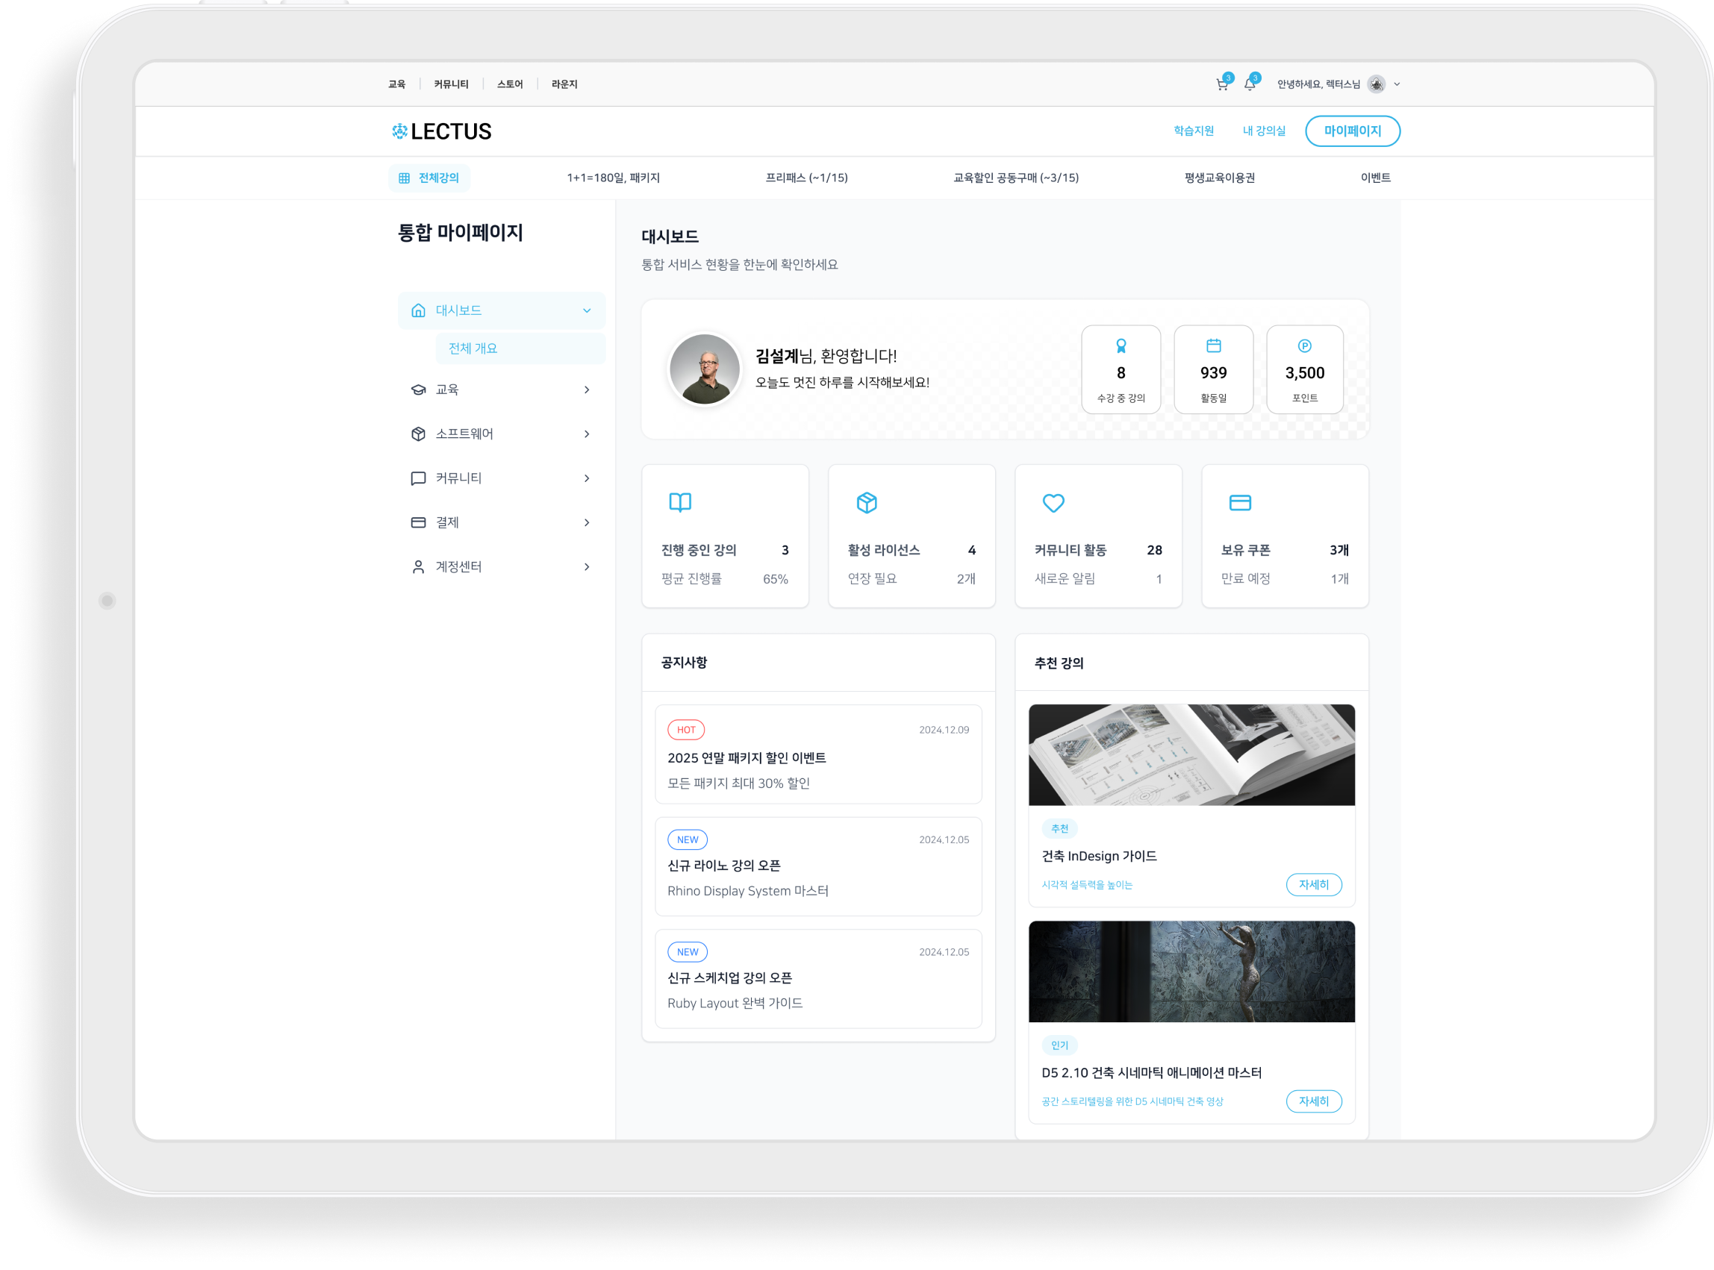The image size is (1714, 1270).
Task: Click the LECTUS logo
Action: 441,131
